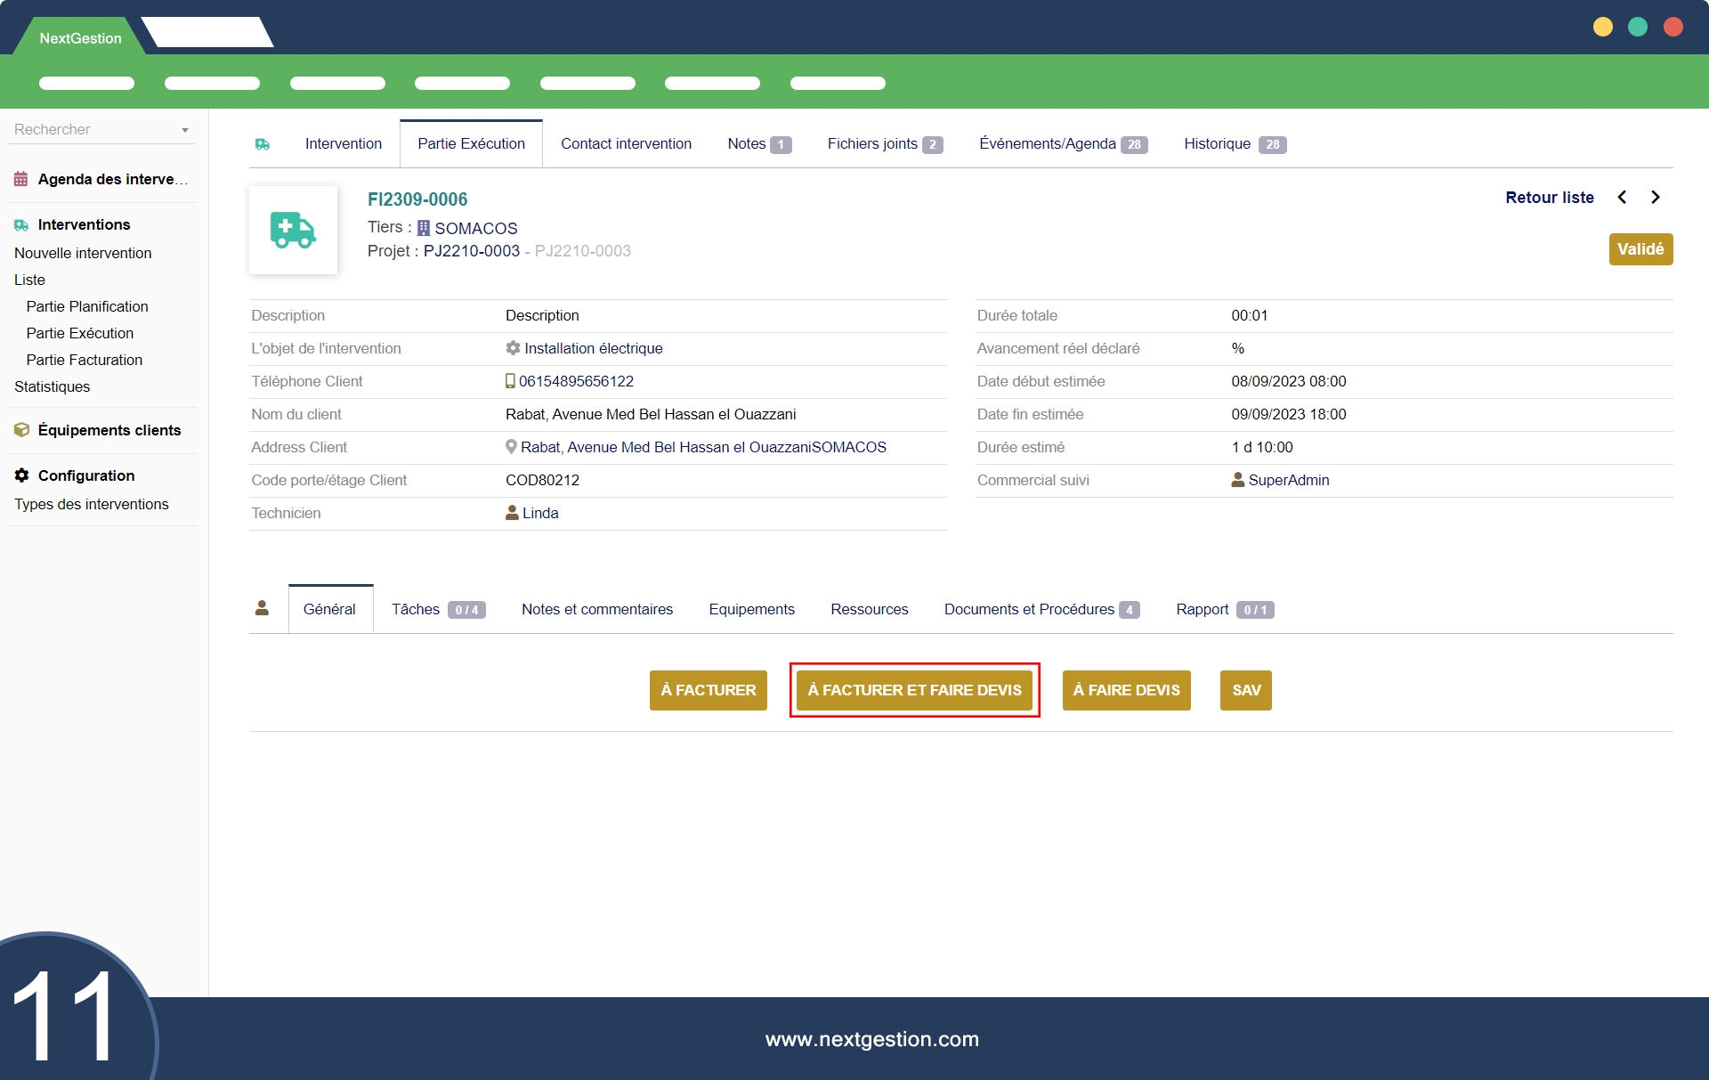Click the Validé status badge
This screenshot has width=1709, height=1080.
[1640, 249]
